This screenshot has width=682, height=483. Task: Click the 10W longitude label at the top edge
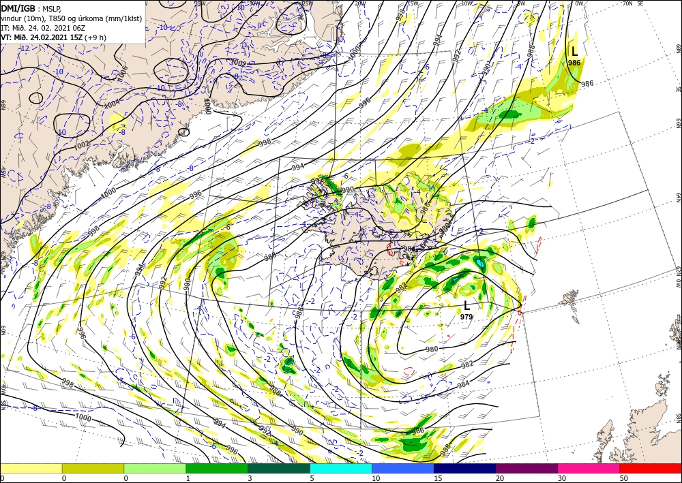point(466,3)
